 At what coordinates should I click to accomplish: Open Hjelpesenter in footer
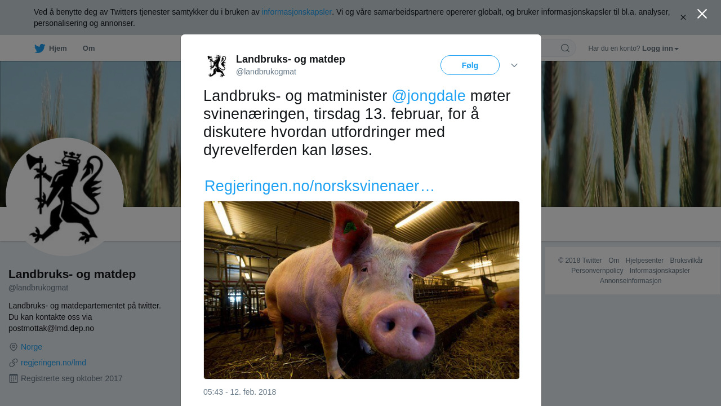click(644, 261)
